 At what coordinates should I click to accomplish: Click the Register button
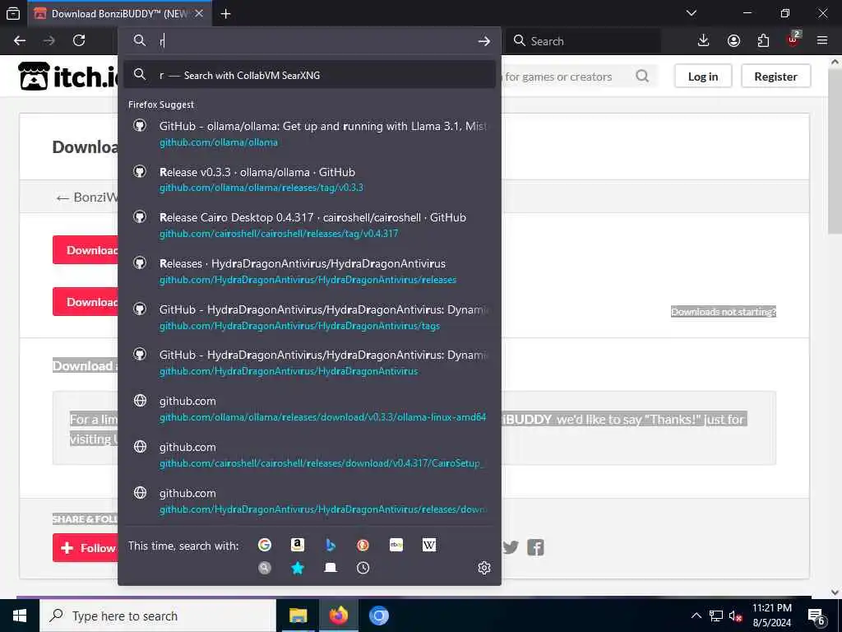775,77
